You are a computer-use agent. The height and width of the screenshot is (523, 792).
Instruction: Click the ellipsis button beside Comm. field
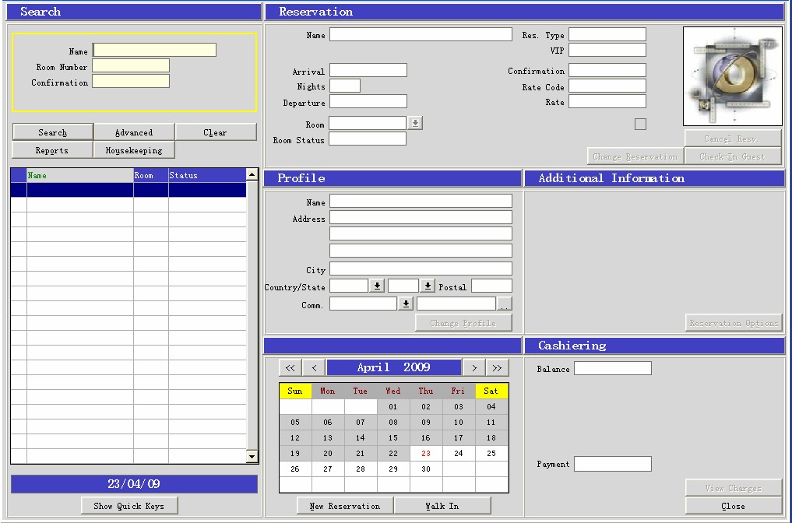[505, 304]
